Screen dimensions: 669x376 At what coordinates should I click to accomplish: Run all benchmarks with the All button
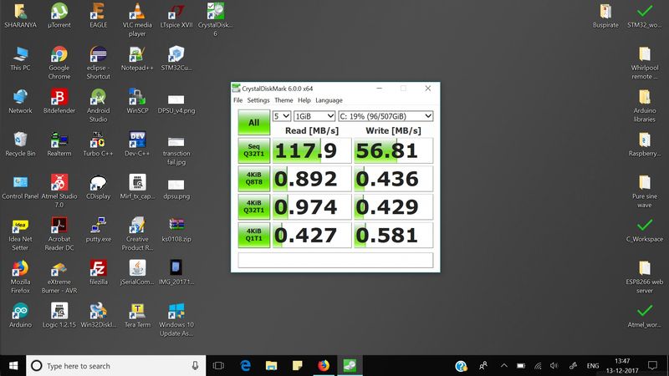(x=254, y=122)
